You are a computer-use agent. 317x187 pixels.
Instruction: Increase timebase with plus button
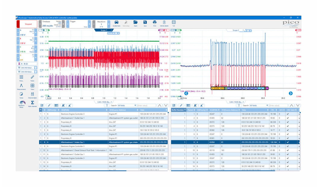(63, 24)
